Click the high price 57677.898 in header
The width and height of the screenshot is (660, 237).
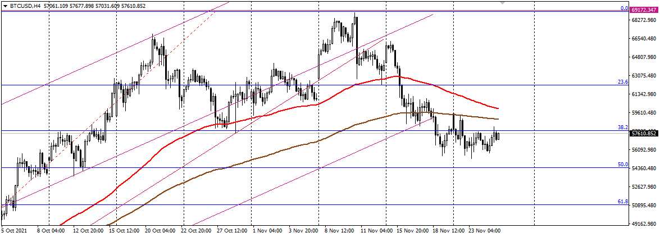tap(81, 6)
